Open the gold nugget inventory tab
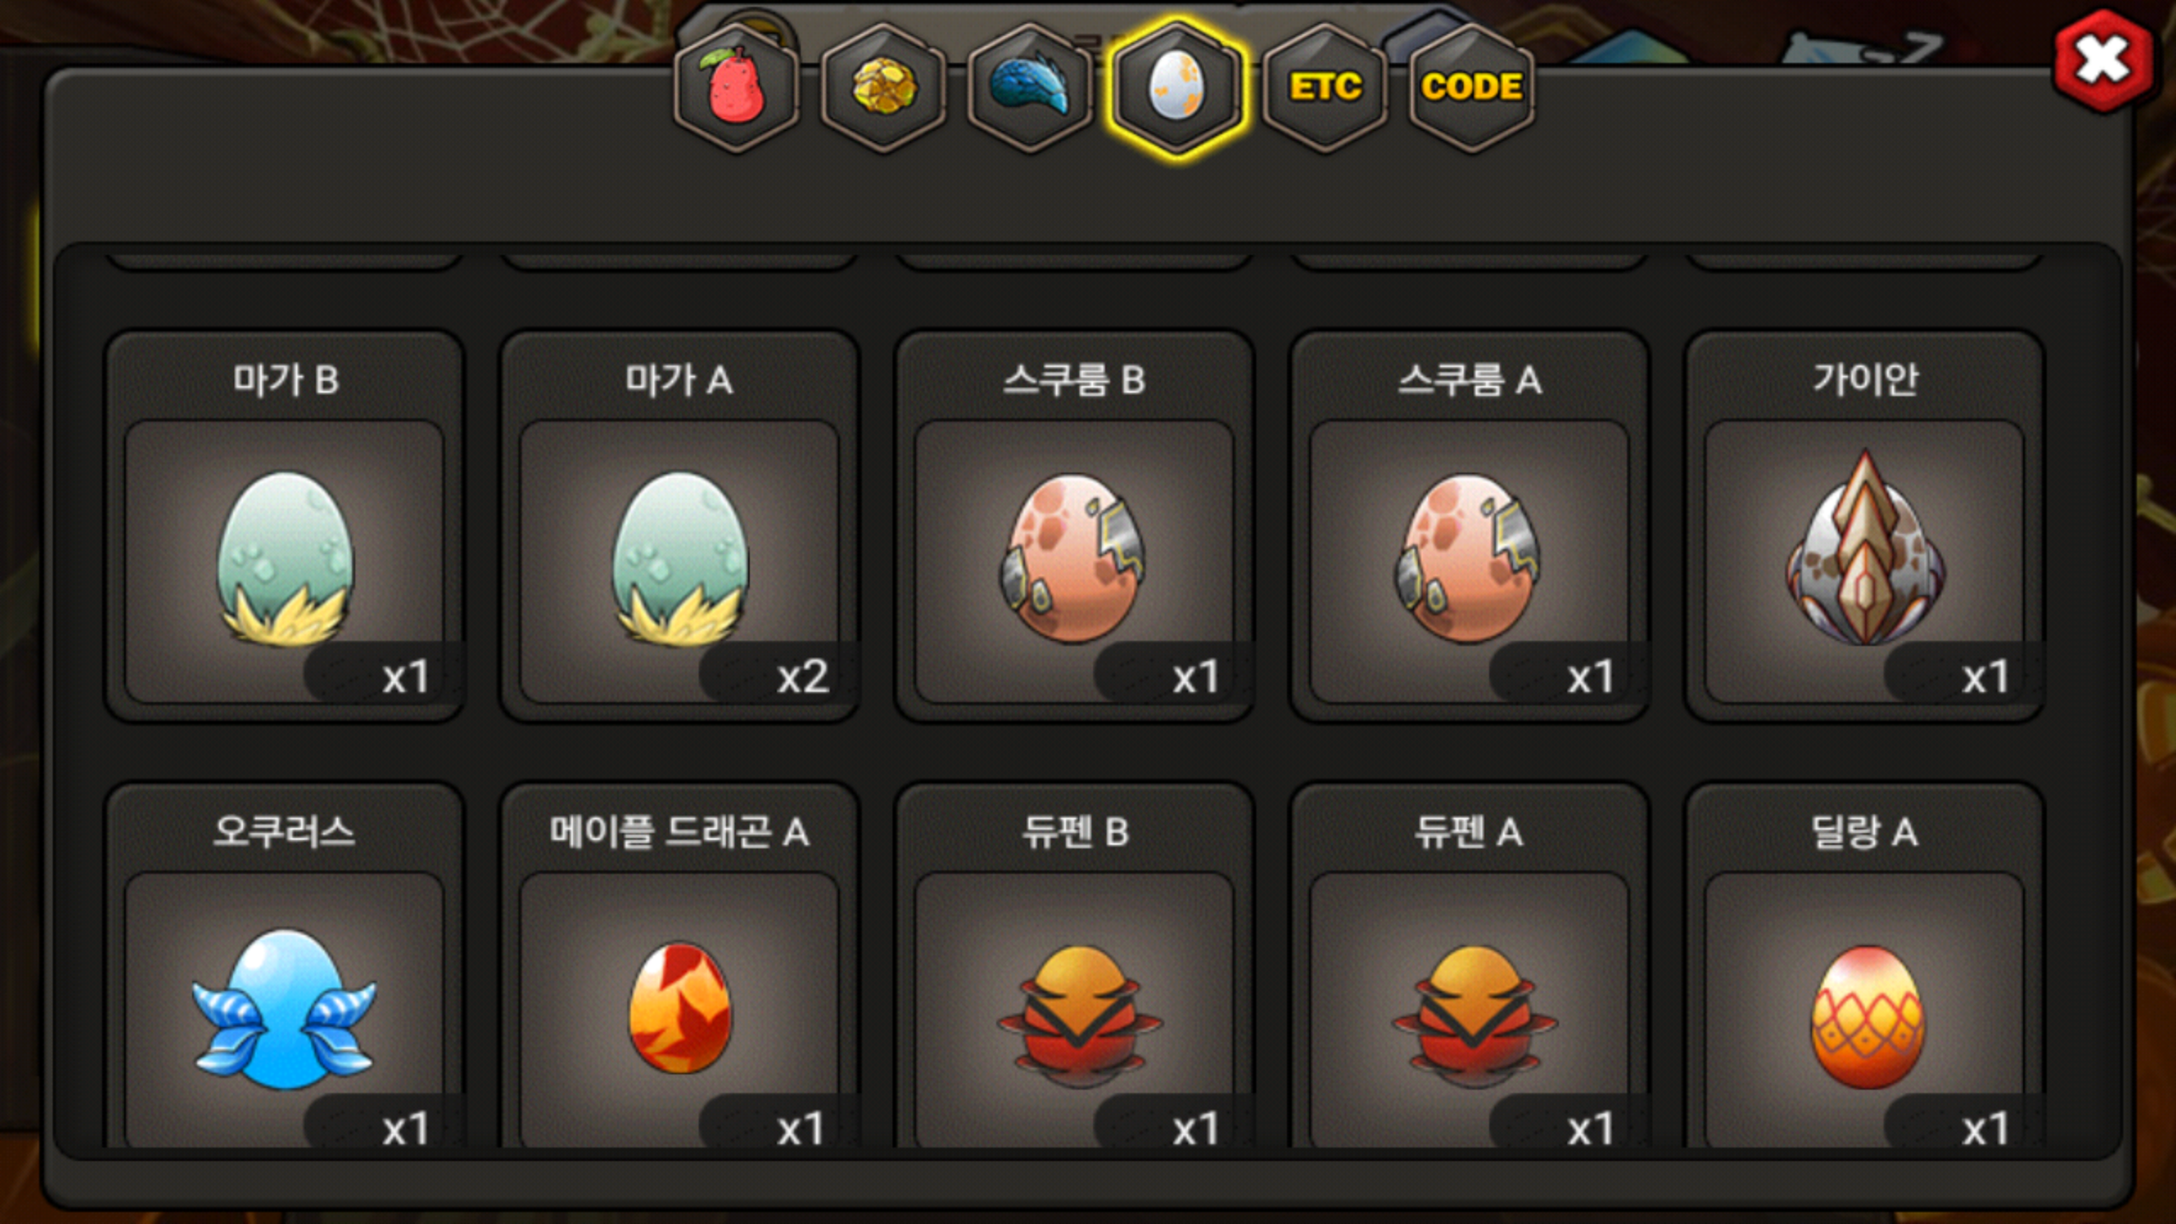This screenshot has height=1224, width=2176. [x=884, y=88]
